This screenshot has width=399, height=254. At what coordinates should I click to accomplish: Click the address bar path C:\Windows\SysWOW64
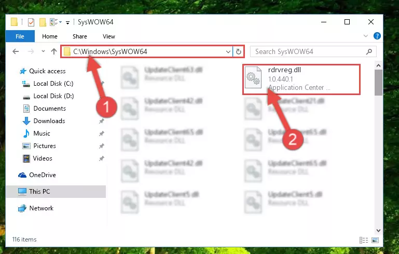pos(110,51)
